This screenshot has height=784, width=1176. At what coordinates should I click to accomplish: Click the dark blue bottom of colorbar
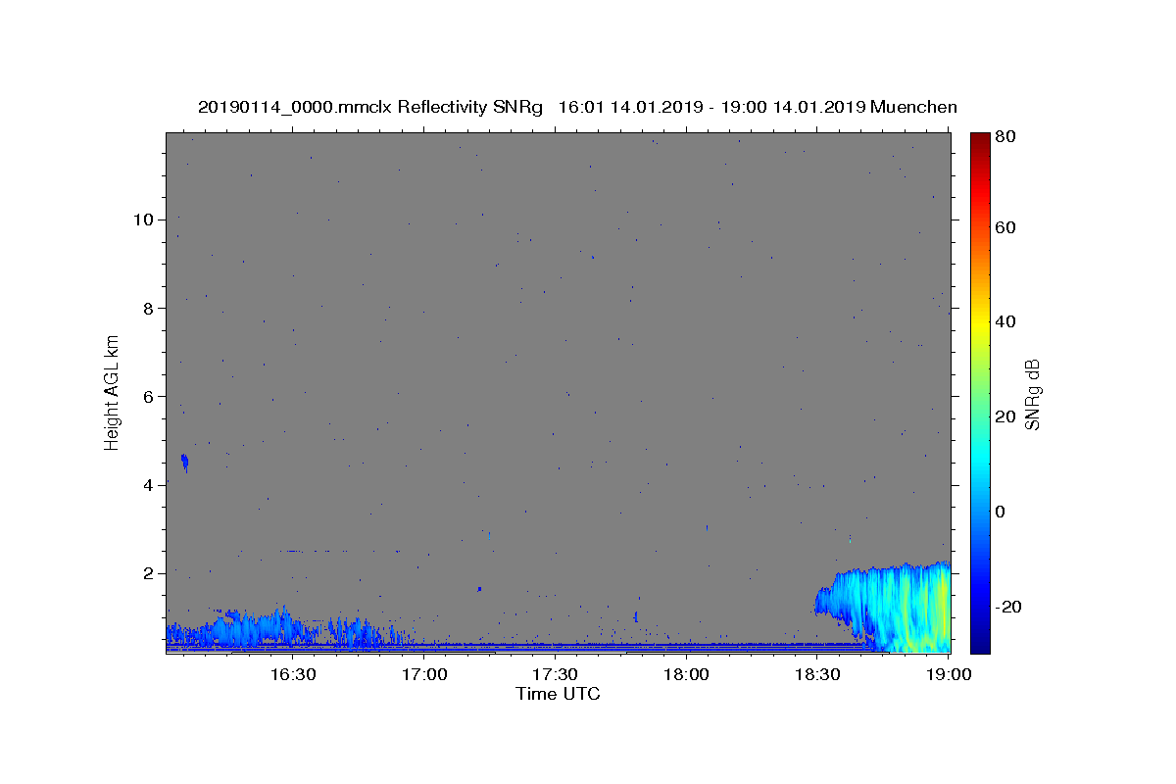click(980, 642)
